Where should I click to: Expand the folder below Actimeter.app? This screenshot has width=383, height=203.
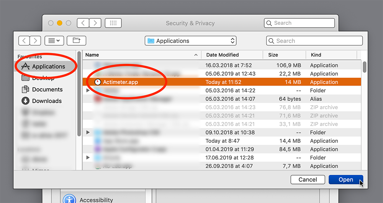(x=88, y=90)
